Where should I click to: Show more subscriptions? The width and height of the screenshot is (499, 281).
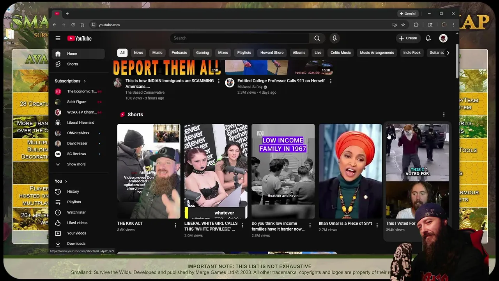click(78, 164)
